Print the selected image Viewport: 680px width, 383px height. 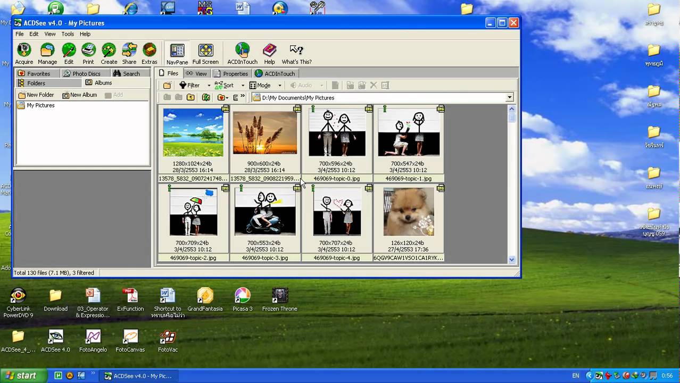pos(88,54)
